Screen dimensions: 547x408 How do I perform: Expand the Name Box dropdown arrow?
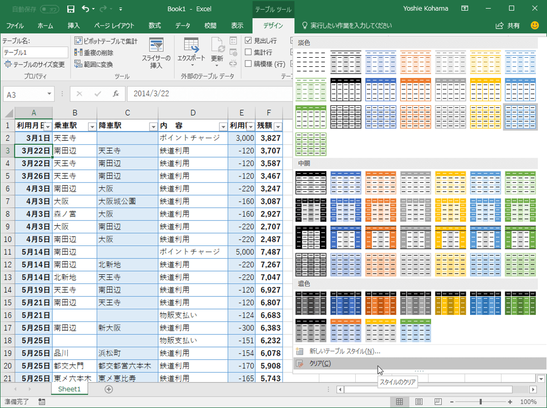click(x=49, y=94)
